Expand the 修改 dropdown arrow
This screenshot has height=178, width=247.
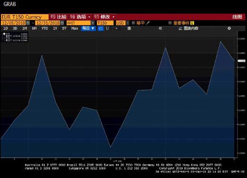114,17
